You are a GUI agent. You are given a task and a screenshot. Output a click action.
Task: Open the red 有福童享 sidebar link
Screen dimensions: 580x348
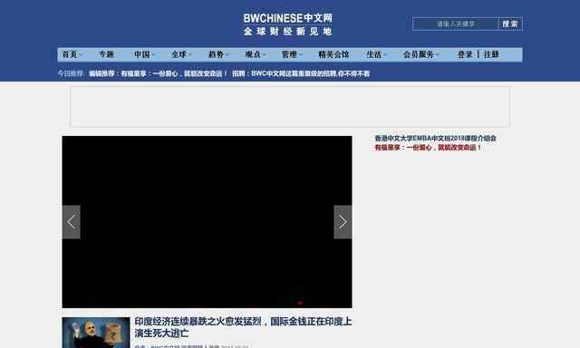click(x=428, y=147)
